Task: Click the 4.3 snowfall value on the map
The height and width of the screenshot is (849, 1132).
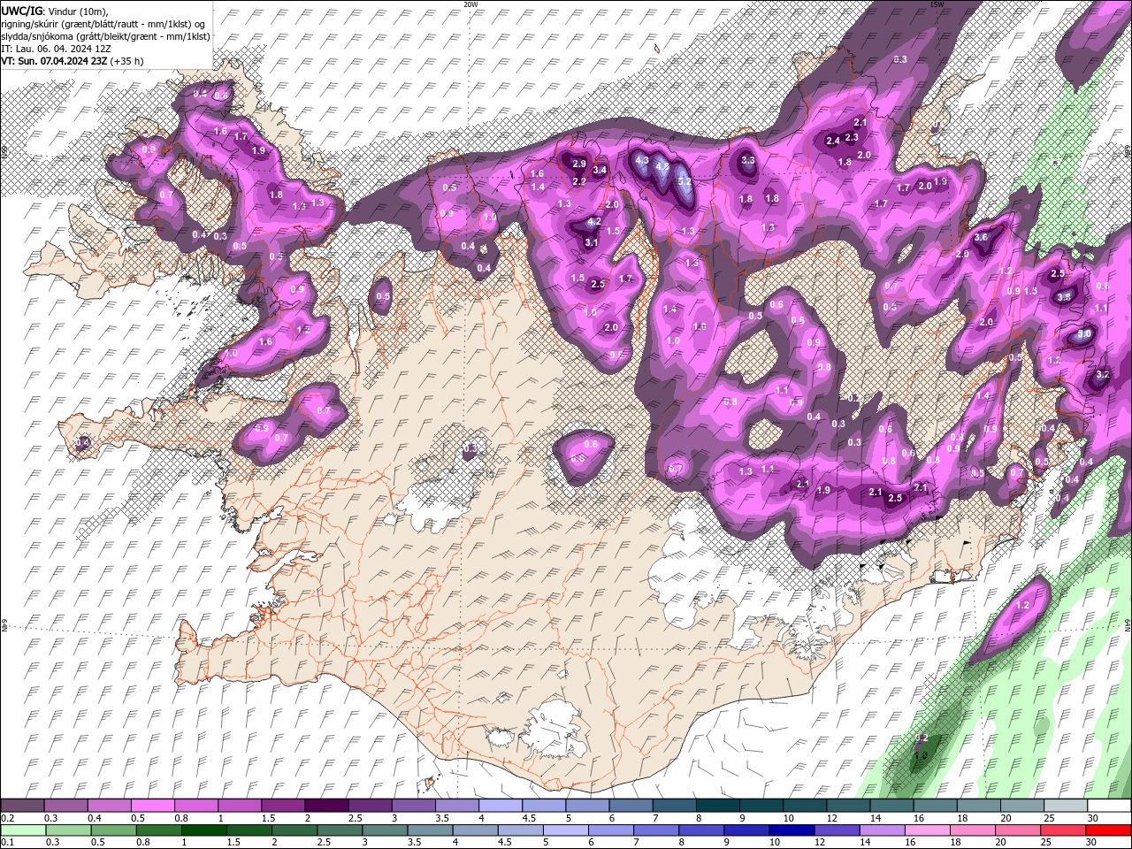Action: tap(643, 161)
